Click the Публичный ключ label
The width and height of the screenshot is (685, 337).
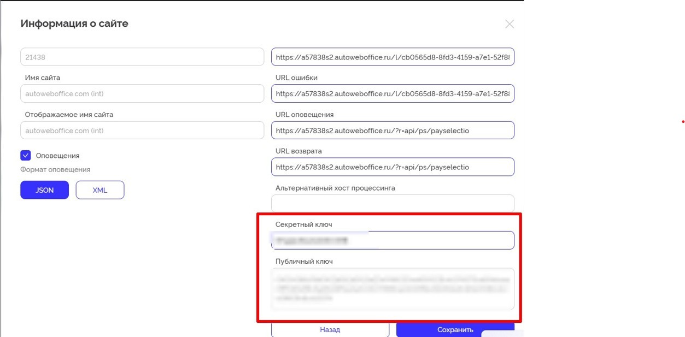(x=304, y=262)
